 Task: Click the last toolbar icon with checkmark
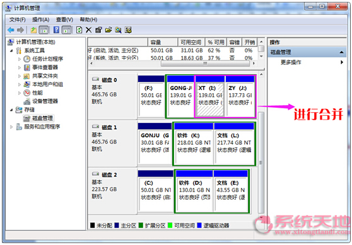128,30
